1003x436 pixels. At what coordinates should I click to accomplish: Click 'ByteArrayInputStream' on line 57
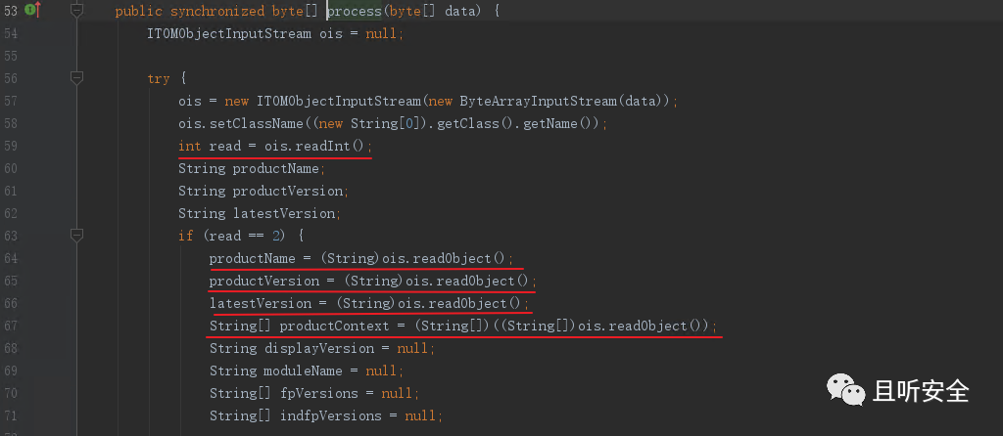538,101
